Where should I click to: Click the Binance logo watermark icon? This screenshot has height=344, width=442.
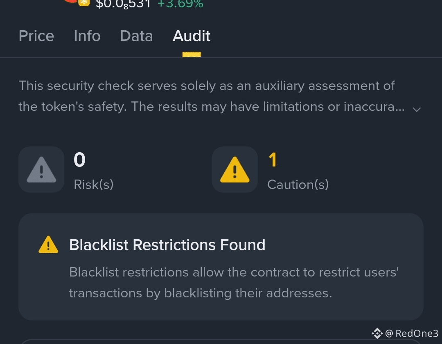(x=377, y=333)
